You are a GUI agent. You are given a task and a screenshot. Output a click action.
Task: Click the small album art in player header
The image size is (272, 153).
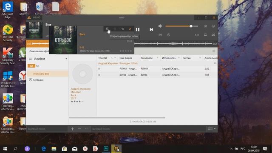(x=34, y=30)
